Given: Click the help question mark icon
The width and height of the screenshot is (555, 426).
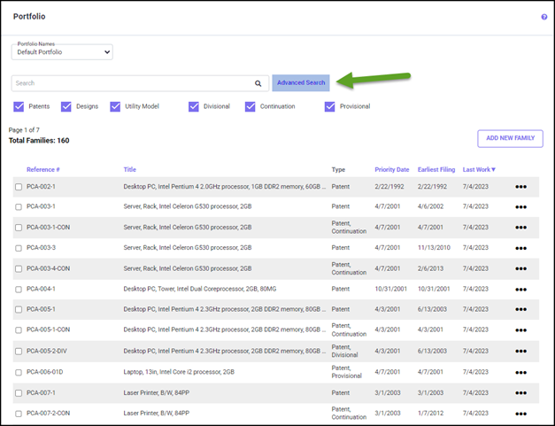Looking at the screenshot, I should coord(543,17).
